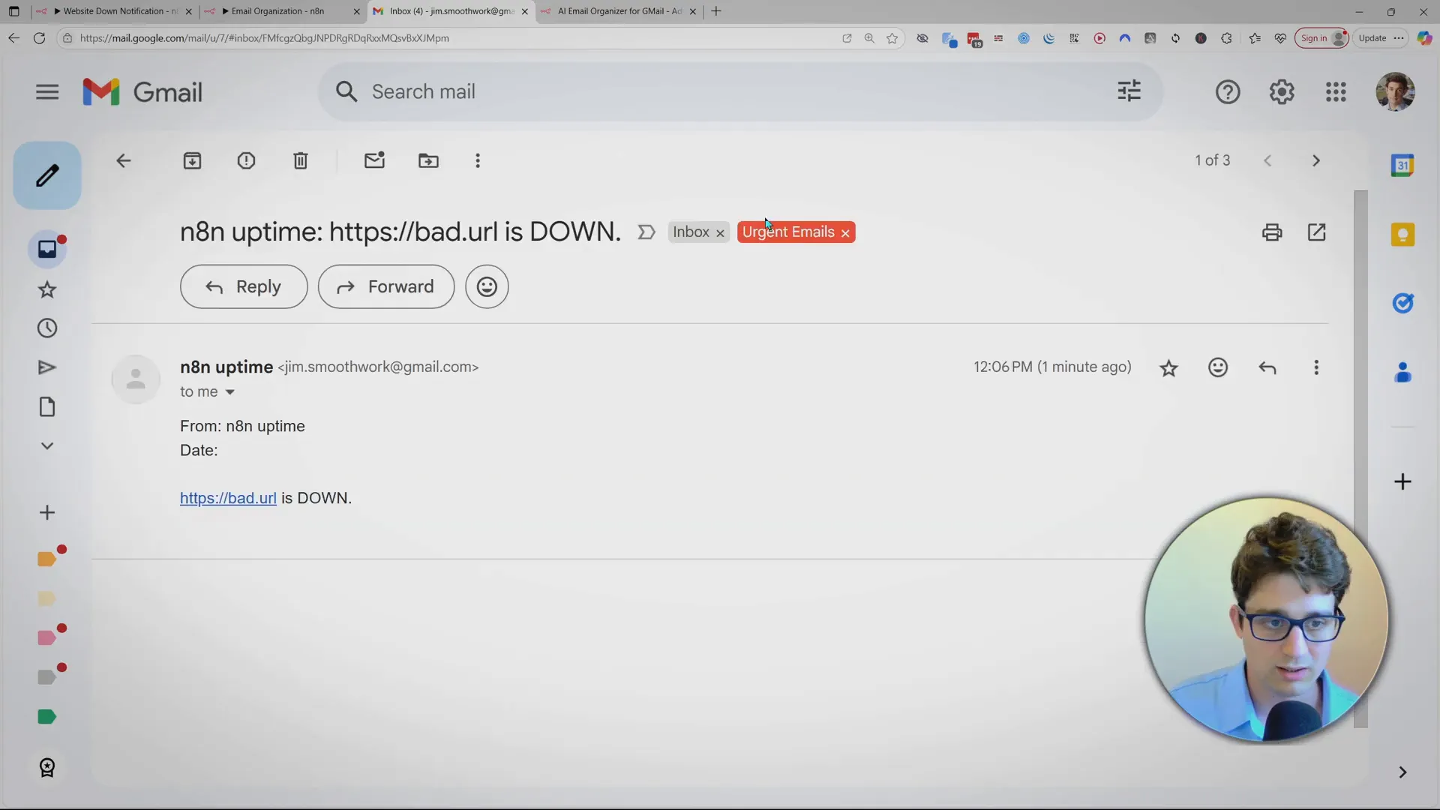Open the pink label in sidebar
The width and height of the screenshot is (1440, 810).
46,638
